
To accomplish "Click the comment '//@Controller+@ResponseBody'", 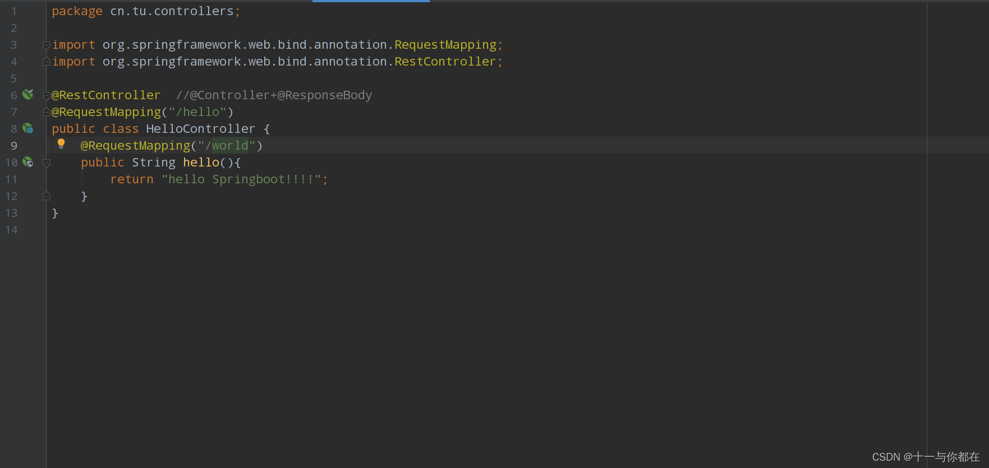I will tap(274, 95).
